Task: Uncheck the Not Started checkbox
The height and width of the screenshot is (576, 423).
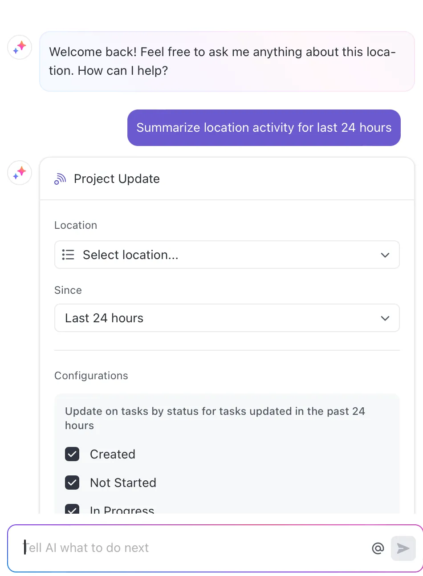Action: (72, 483)
